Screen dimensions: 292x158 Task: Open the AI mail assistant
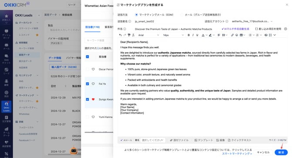126,140
